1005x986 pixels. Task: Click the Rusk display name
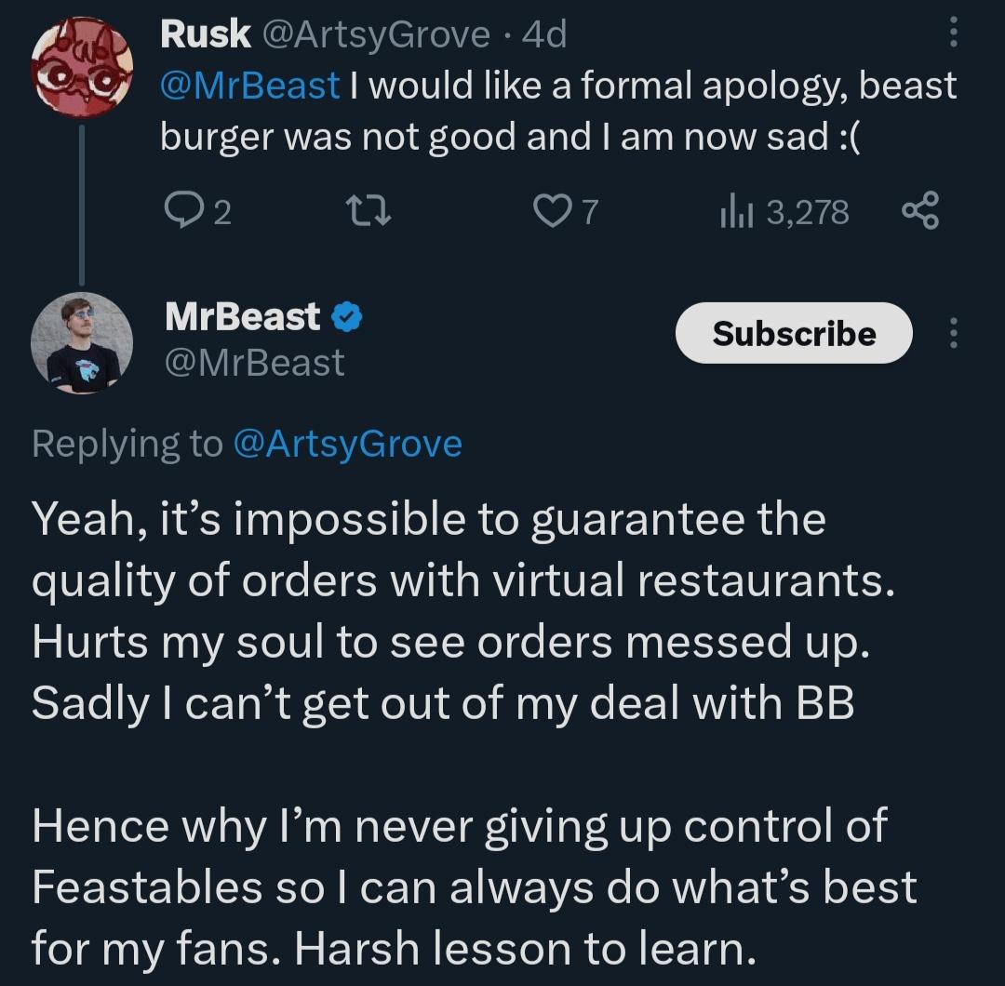click(x=205, y=34)
